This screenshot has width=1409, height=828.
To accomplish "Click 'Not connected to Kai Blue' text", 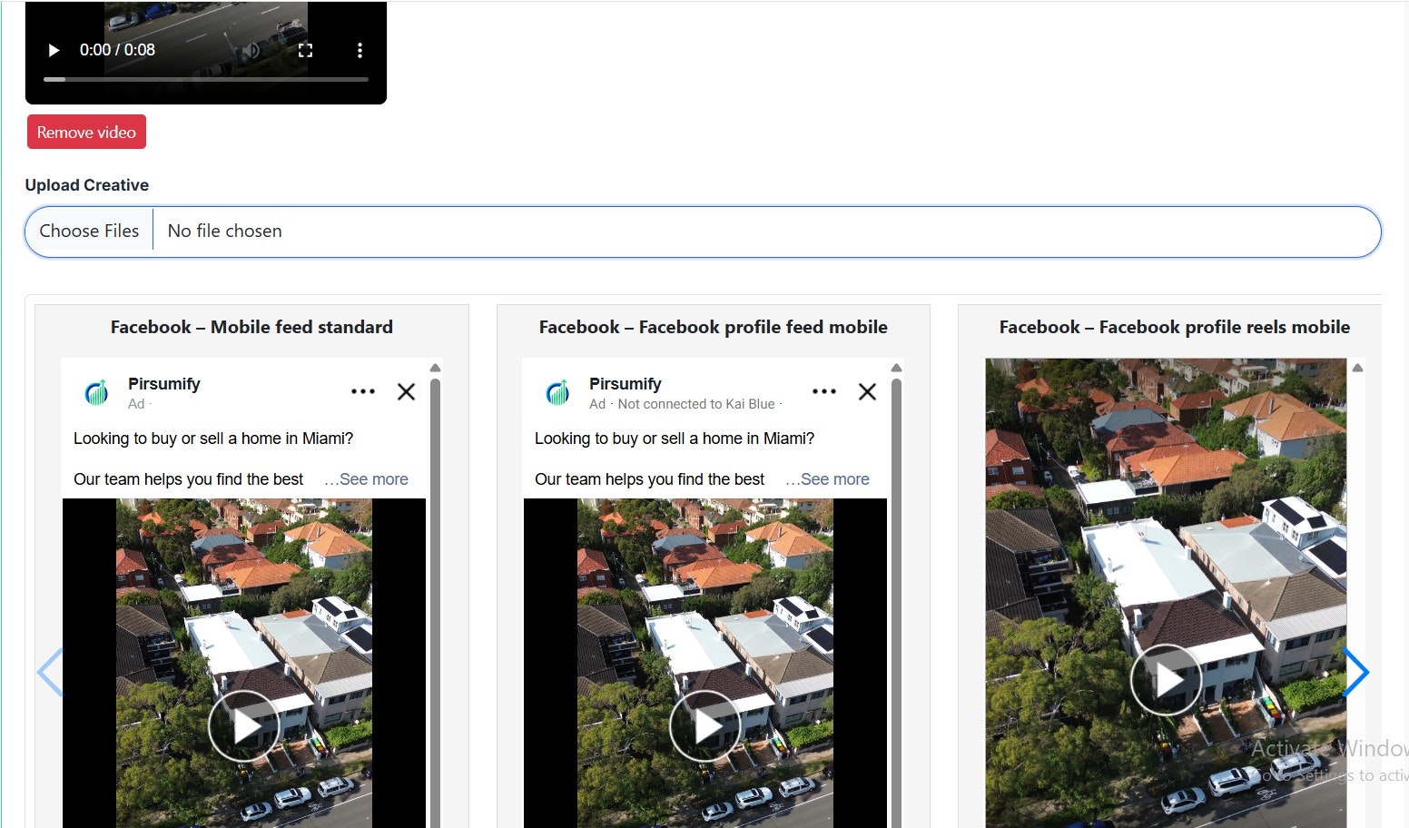I will [x=696, y=404].
